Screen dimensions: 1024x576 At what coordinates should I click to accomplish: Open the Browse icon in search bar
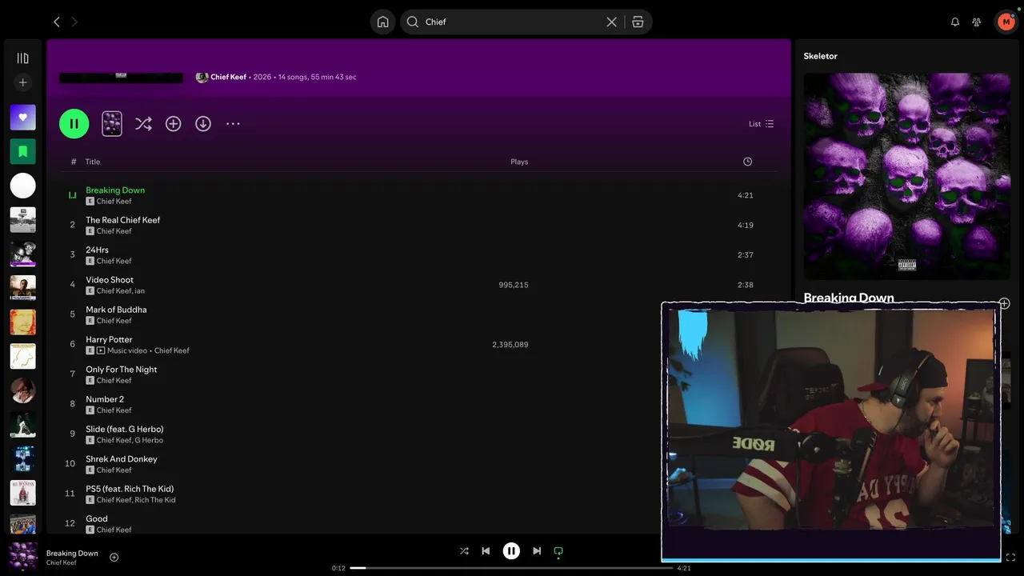(638, 22)
